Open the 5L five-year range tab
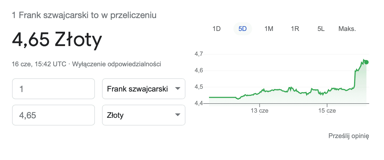Screen dimensions: 384x160 tap(321, 29)
